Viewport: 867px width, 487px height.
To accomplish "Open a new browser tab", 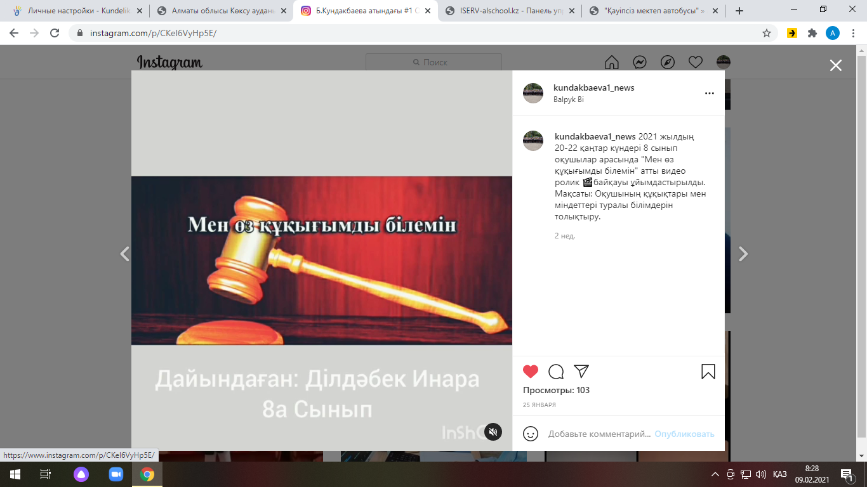I will (x=739, y=11).
